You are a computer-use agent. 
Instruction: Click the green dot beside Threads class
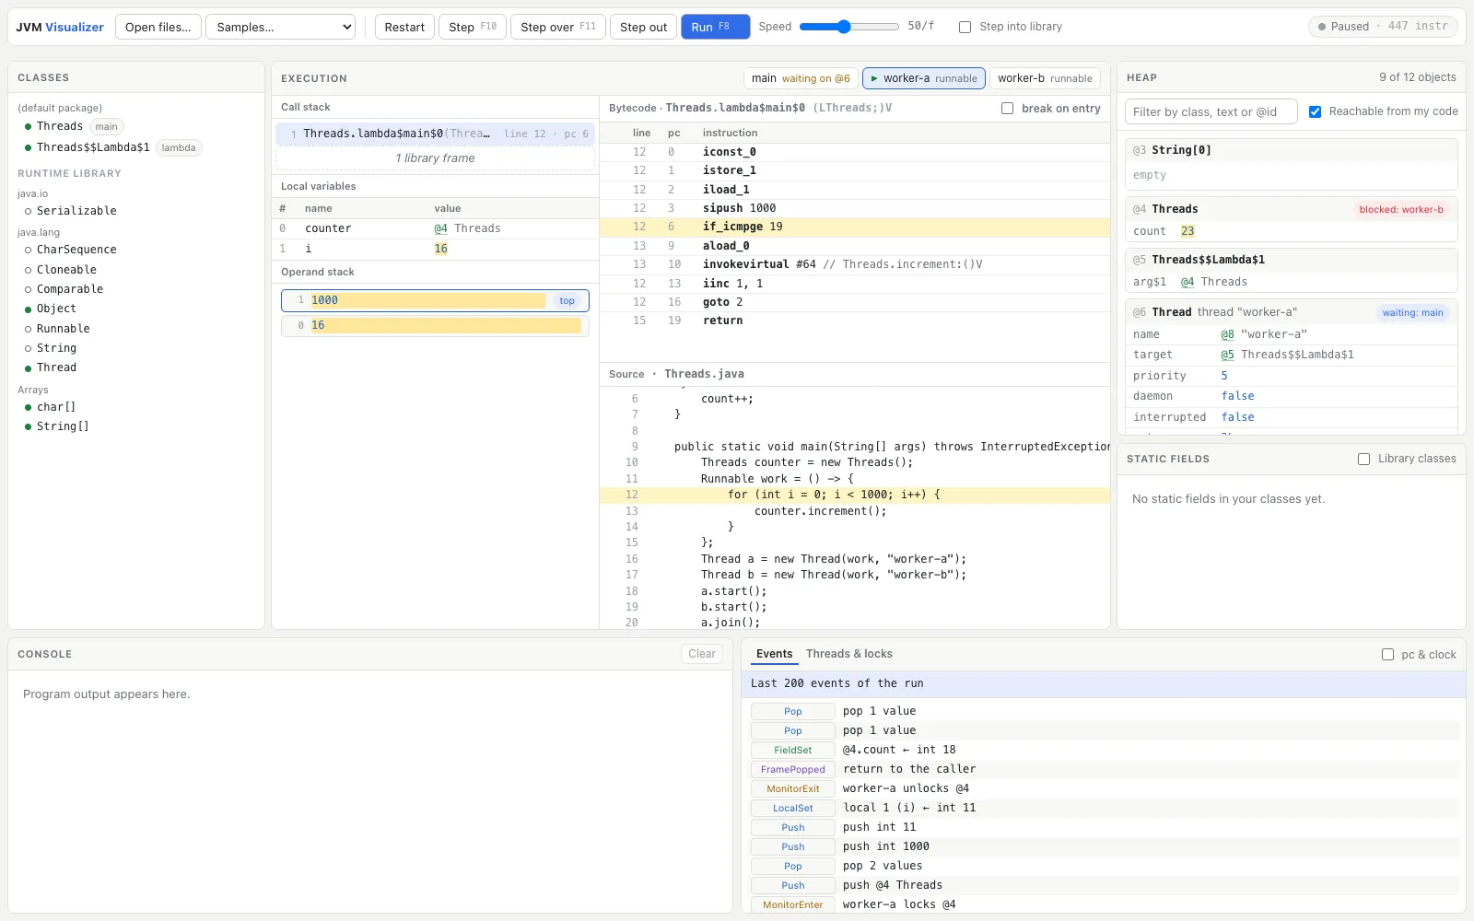[28, 126]
